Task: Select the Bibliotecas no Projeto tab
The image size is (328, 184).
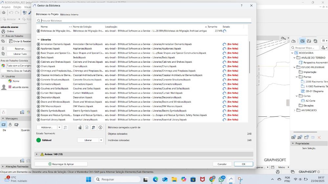Action: [47, 14]
